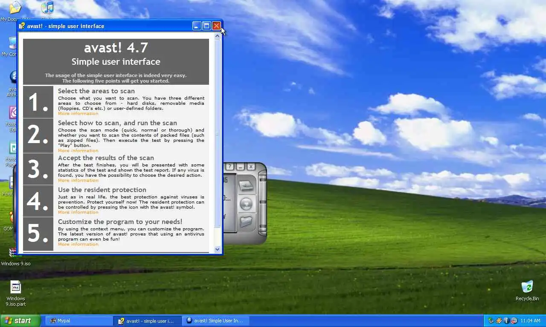Minimize the avast player skin window

click(241, 167)
